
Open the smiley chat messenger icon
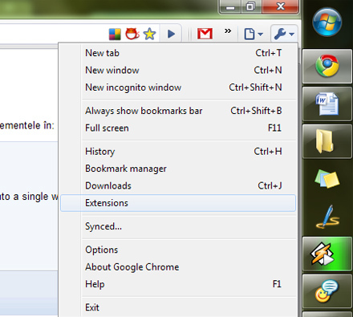327,291
